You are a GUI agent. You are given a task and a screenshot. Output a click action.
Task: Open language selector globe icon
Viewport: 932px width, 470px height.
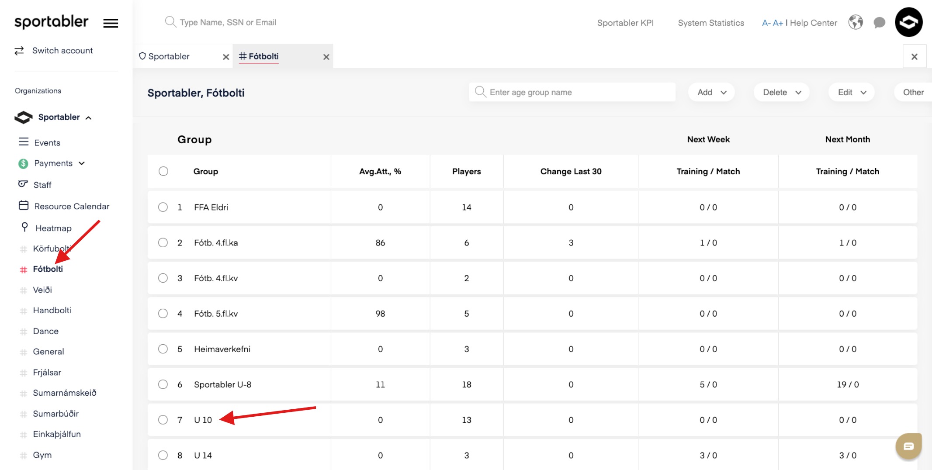[x=856, y=22]
